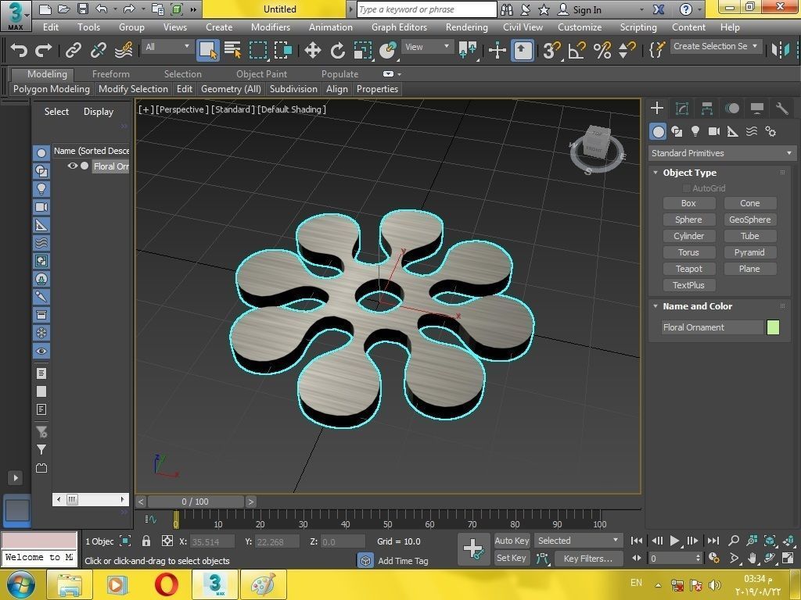Click frame 50 on the timeline track
This screenshot has width=801, height=600.
coord(388,520)
